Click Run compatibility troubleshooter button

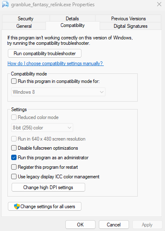coord(45,53)
